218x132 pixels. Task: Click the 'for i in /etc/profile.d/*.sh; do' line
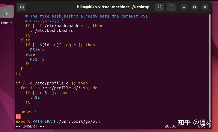coord(59,88)
